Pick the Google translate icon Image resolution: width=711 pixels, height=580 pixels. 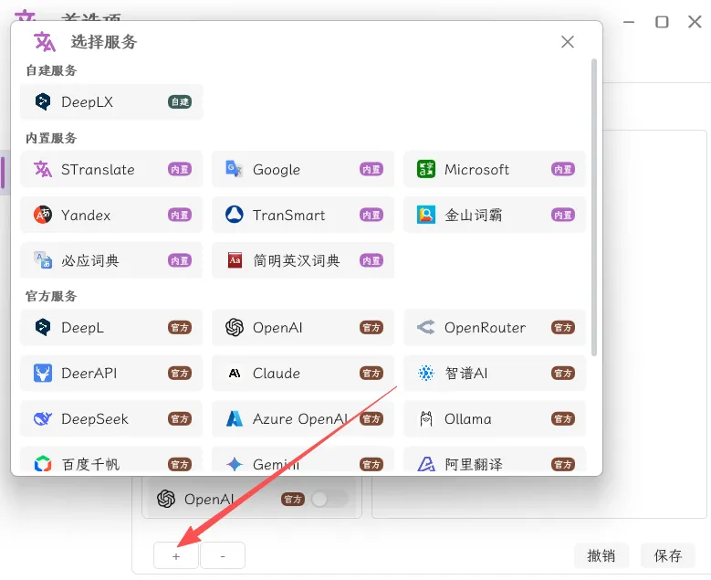(235, 169)
